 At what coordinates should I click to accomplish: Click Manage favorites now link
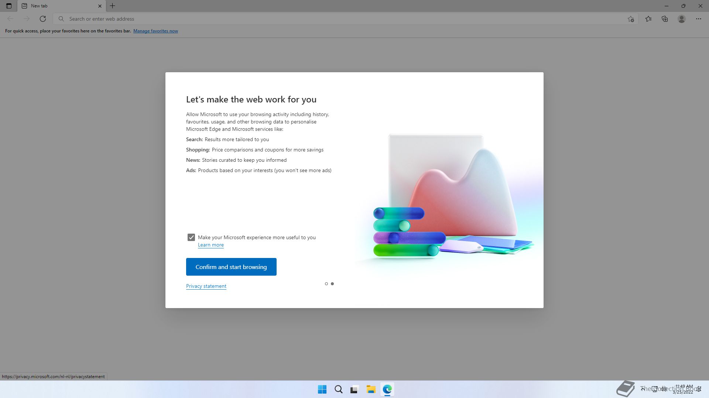(x=155, y=31)
